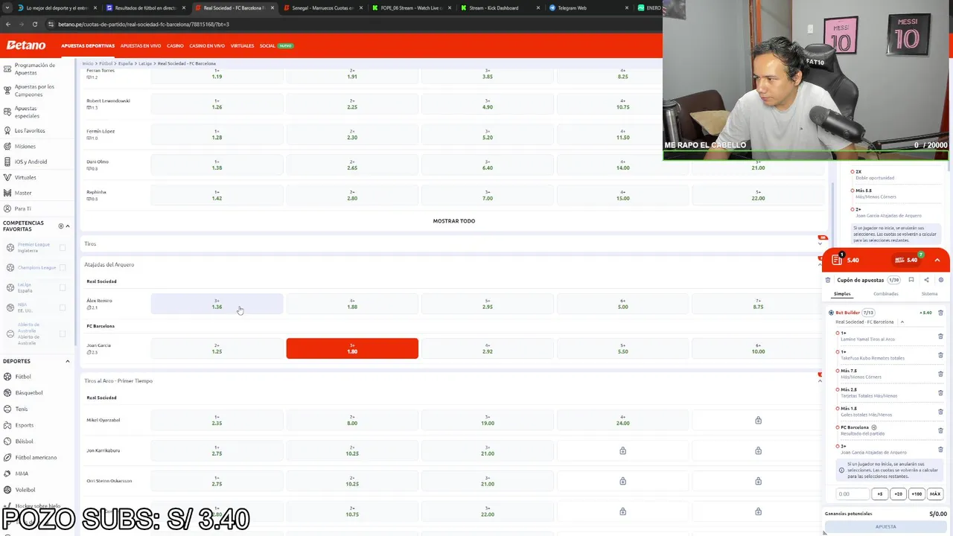Click the MOSTRAR TODO button

coord(454,221)
